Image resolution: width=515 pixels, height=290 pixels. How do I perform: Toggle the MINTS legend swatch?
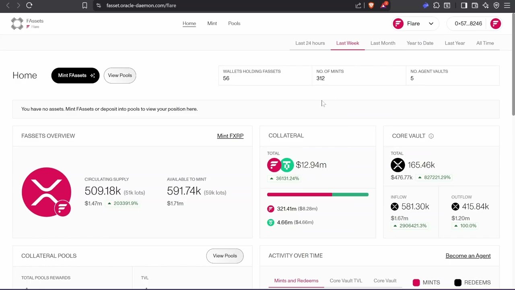click(416, 282)
